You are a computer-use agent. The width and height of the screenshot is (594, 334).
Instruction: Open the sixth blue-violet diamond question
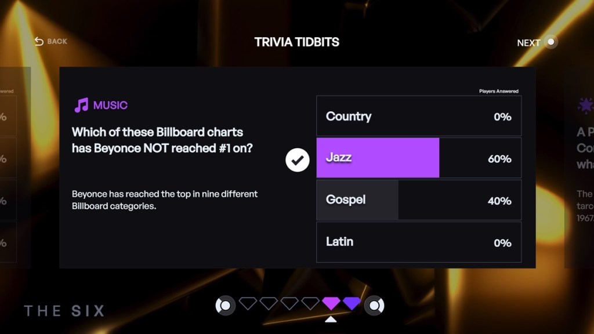tap(352, 303)
